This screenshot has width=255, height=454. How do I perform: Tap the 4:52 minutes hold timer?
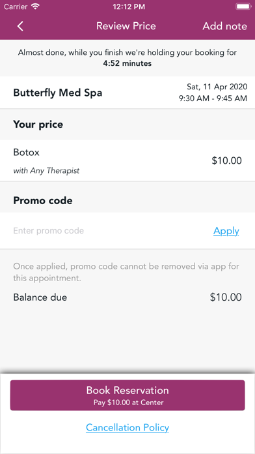pos(127,63)
